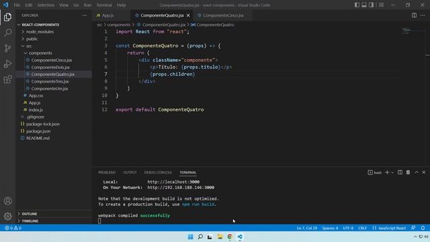
Task: Open ComponenteDois.jsx in the explorer
Action: click(50, 67)
